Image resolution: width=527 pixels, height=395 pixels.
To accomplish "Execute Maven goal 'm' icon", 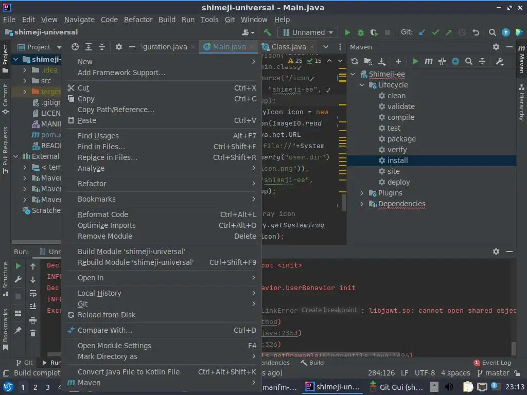I will 429,62.
